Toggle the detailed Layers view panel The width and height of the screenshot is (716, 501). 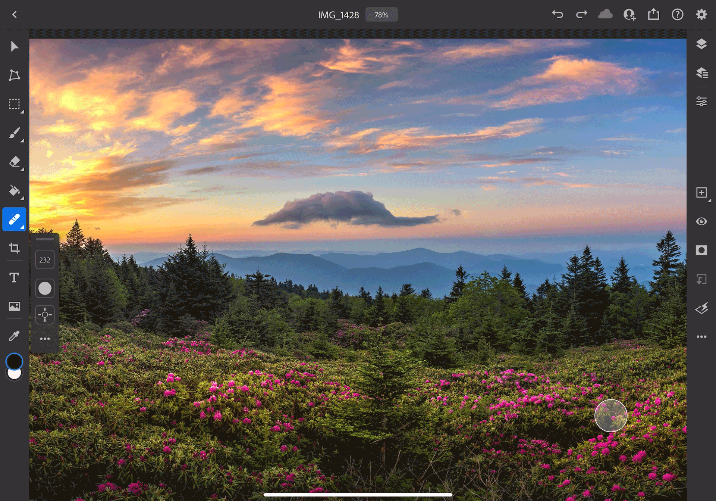701,73
